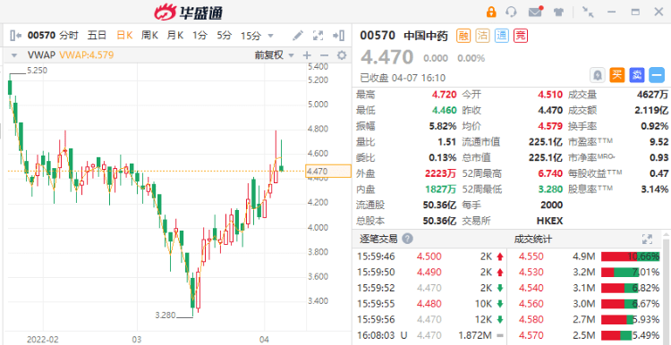Switch to 1分 one-minute chart
The width and height of the screenshot is (671, 345).
tap(199, 35)
